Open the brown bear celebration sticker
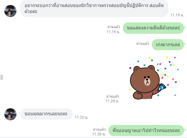 click(154, 78)
